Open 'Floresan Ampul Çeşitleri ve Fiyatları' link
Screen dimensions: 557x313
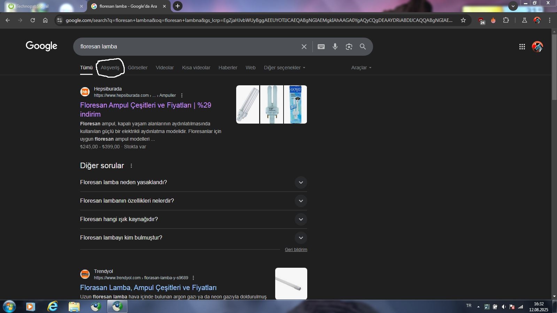[146, 110]
